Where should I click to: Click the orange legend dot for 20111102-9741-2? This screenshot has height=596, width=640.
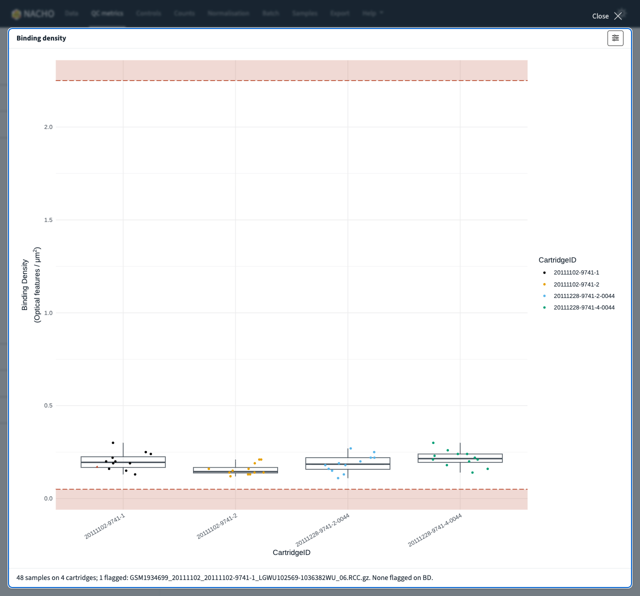[544, 284]
